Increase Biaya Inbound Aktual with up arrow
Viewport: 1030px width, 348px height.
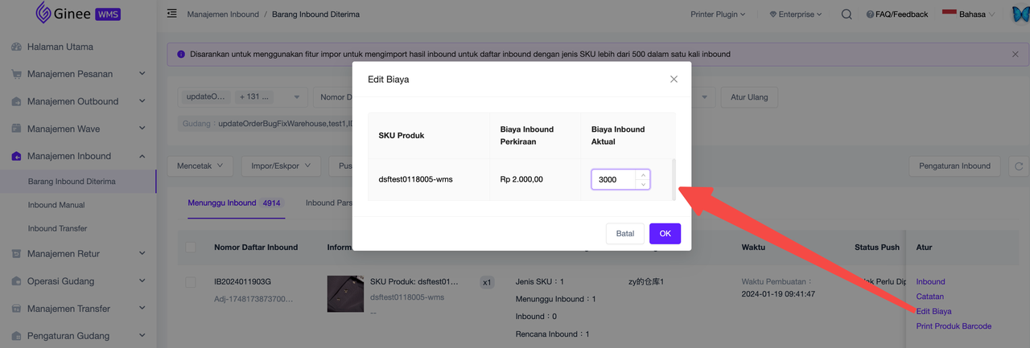tap(641, 174)
